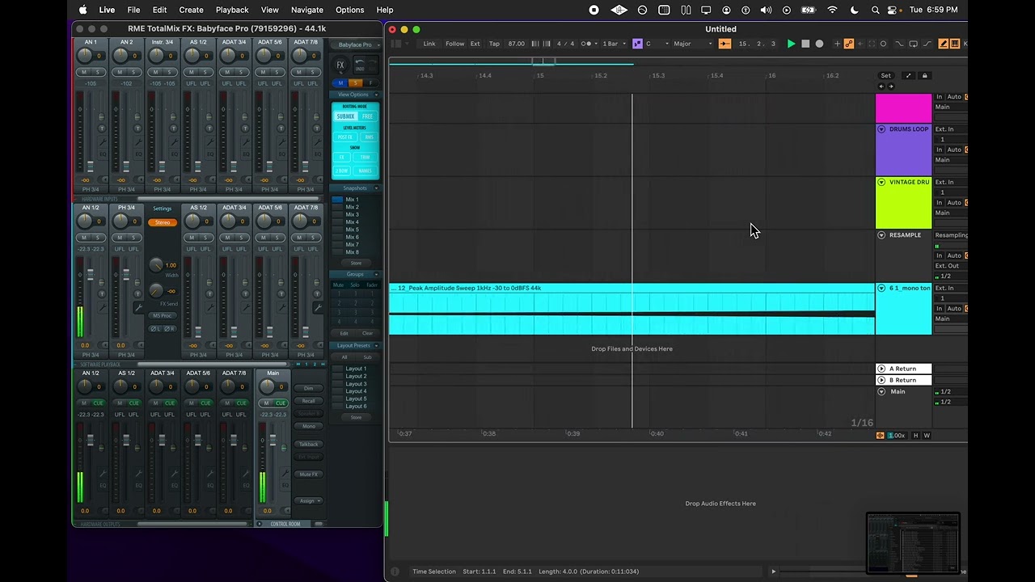The image size is (1035, 582).
Task: Collapse the DRUMS LOOP track
Action: (881, 129)
